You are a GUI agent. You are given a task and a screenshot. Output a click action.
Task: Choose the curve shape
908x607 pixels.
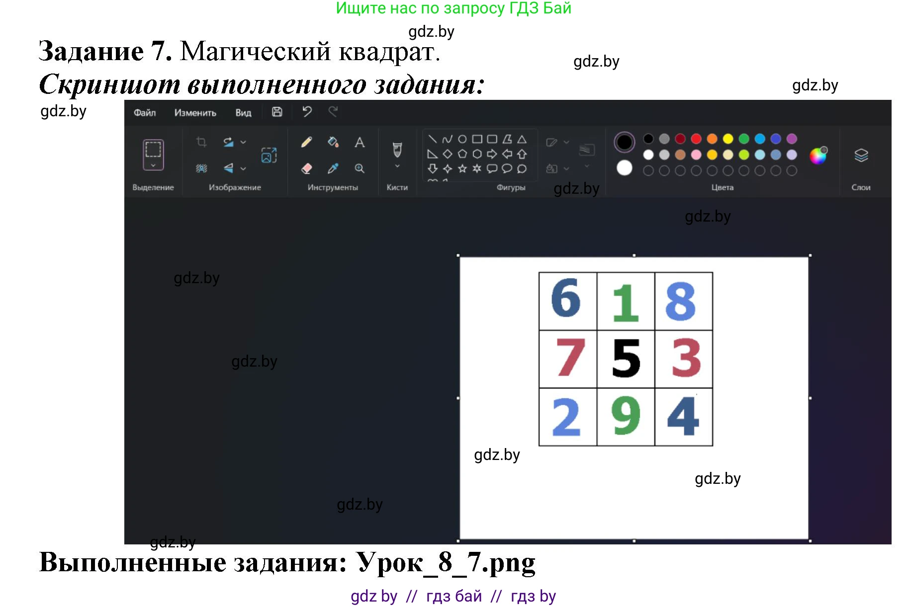tap(448, 139)
